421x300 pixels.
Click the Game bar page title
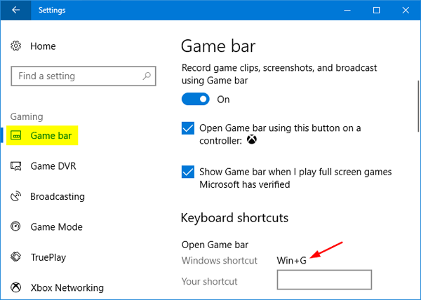(x=218, y=46)
